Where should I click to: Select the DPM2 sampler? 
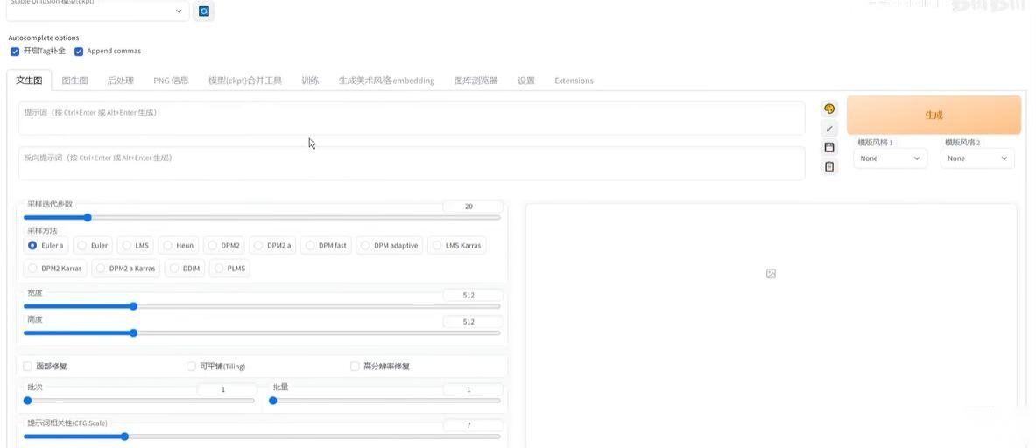pyautogui.click(x=224, y=246)
